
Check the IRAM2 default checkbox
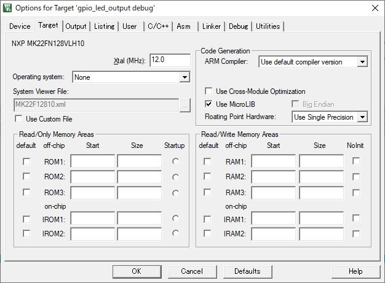207,233
